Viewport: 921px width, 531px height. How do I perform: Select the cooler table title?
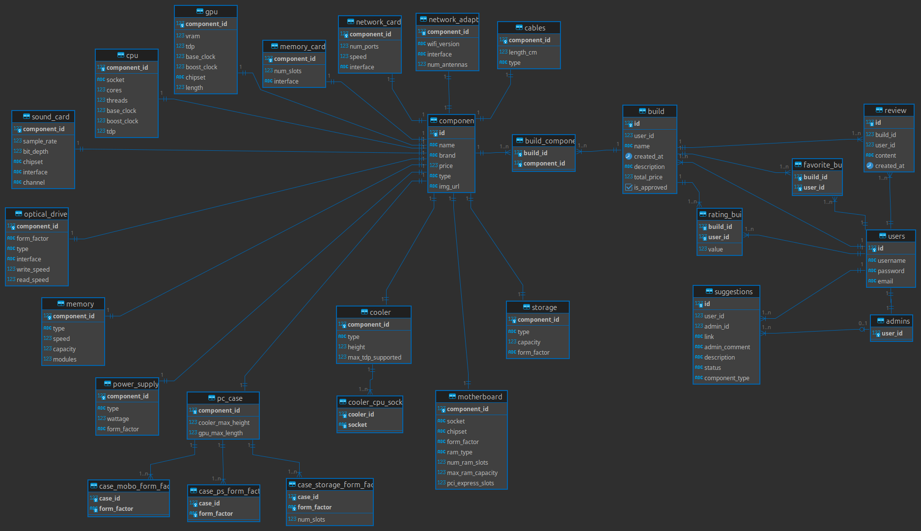380,312
